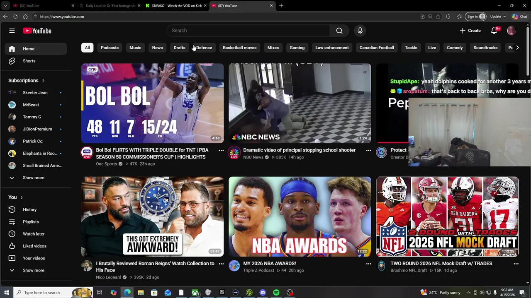Click the Broshmo NFL Draft channel avatar
Image resolution: width=531 pixels, height=298 pixels.
(x=381, y=265)
